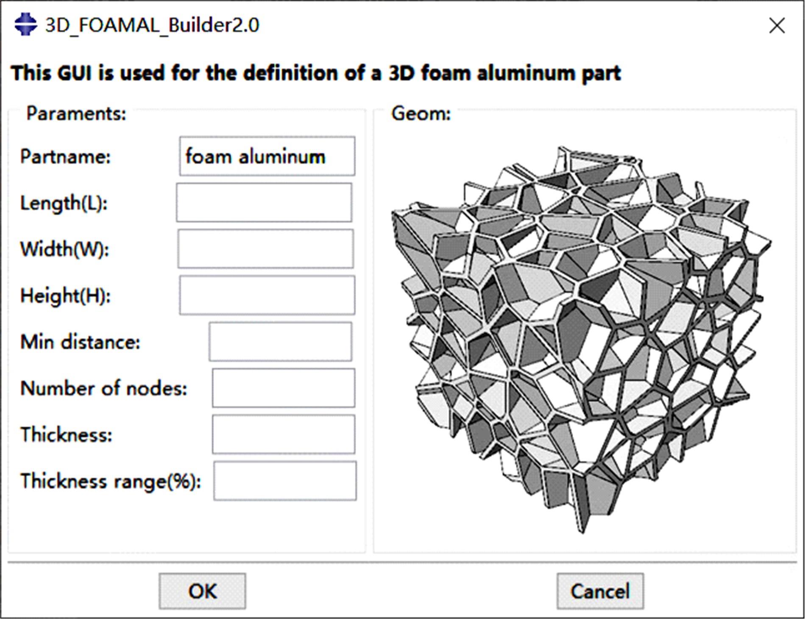The height and width of the screenshot is (619, 805).
Task: Focus the Thickness range(%) text box
Action: 285,481
